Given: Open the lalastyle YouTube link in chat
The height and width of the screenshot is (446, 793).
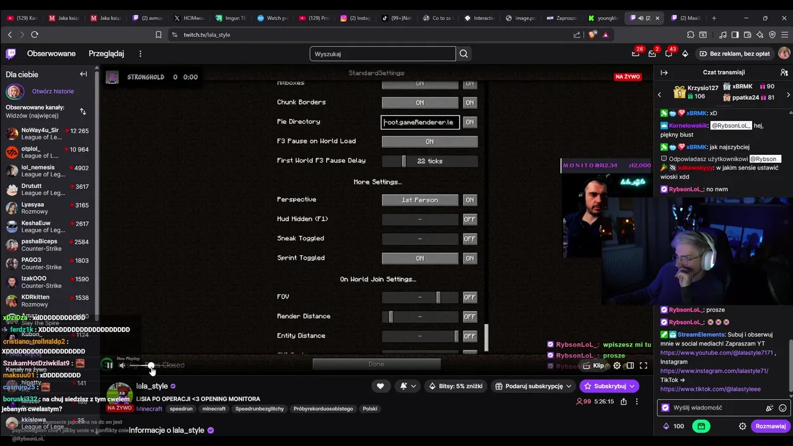Looking at the screenshot, I should pyautogui.click(x=717, y=352).
